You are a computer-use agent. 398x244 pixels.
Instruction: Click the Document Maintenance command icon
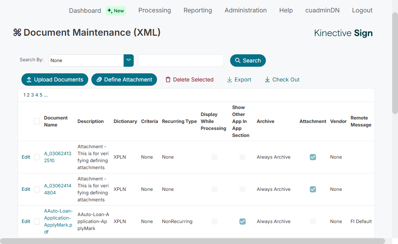(17, 33)
